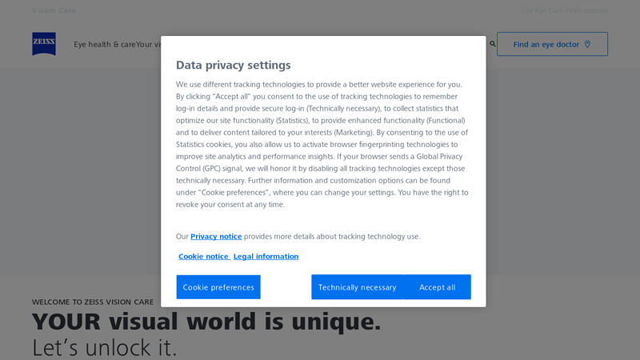Open the Cookie notice link

click(x=204, y=256)
